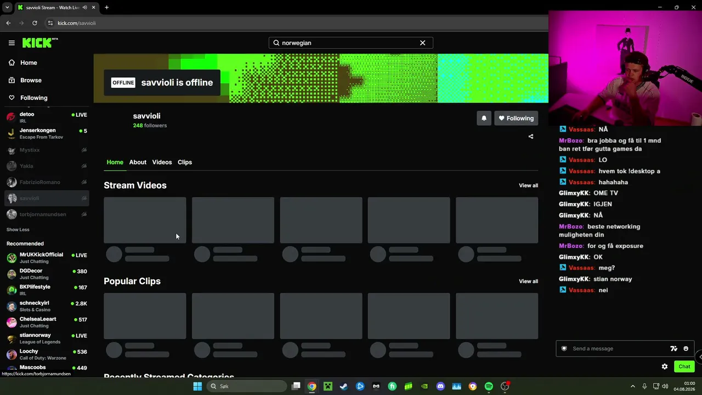Open Loochy recommended channel
The width and height of the screenshot is (702, 395).
(x=47, y=354)
